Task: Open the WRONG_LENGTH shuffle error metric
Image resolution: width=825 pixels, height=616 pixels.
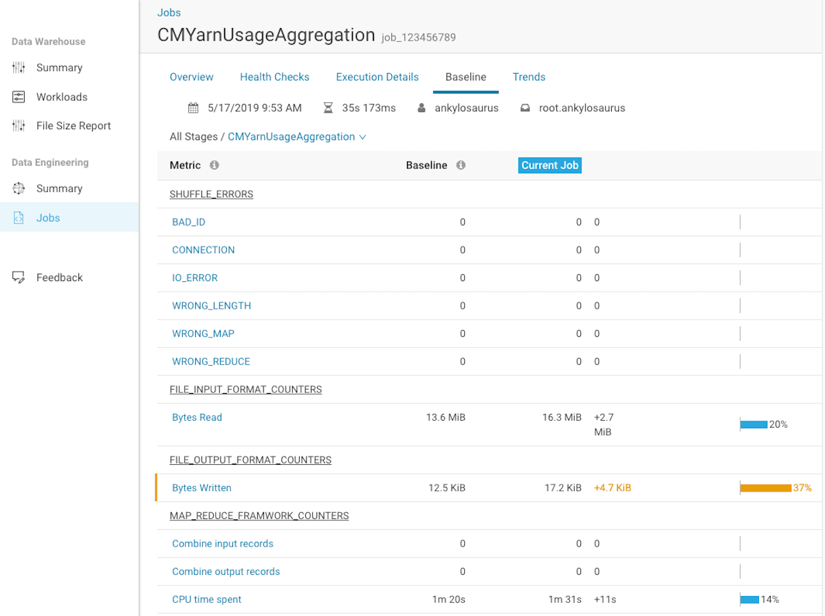Action: [x=211, y=305]
